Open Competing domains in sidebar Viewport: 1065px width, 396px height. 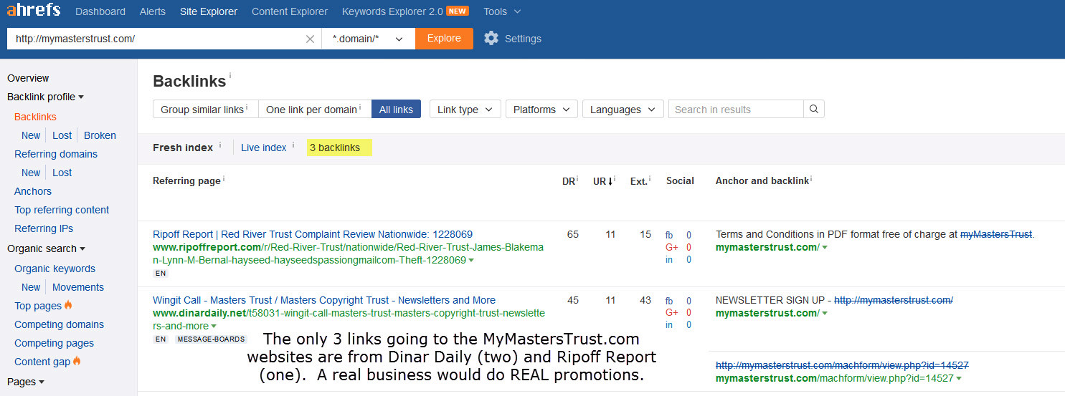pos(59,324)
